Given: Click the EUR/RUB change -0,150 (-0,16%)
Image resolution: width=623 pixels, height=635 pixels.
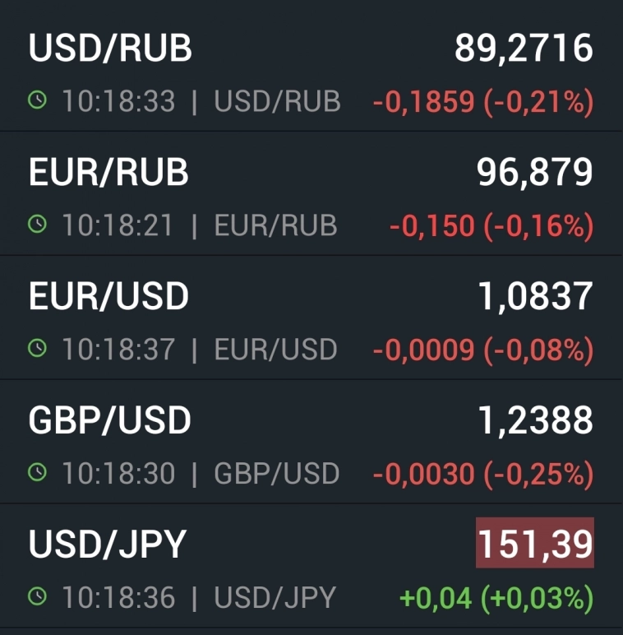Looking at the screenshot, I should (x=491, y=225).
